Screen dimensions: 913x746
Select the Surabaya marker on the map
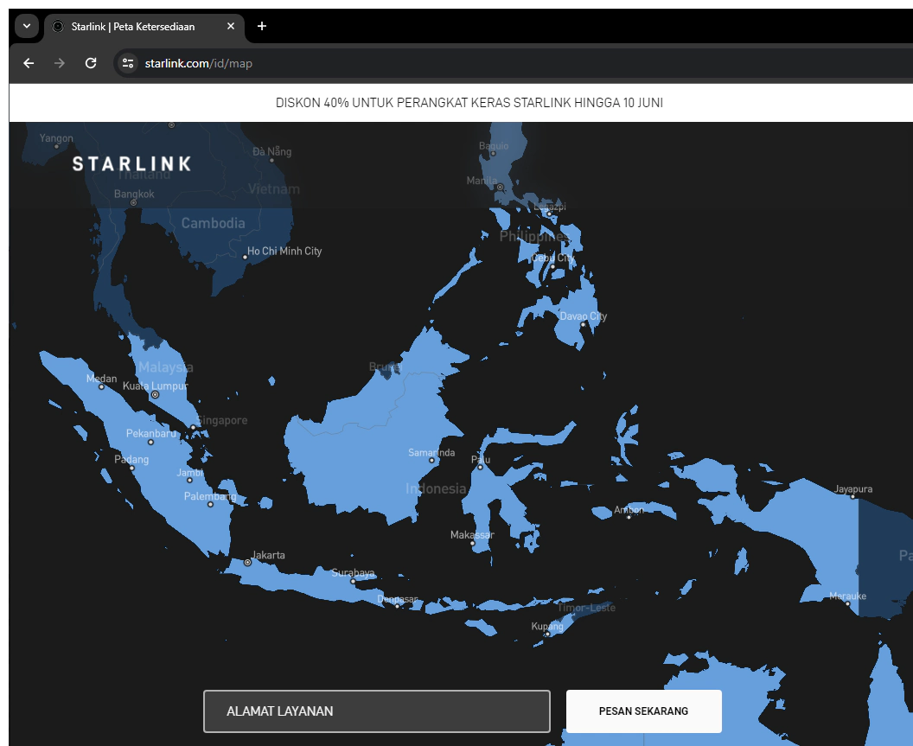point(353,582)
